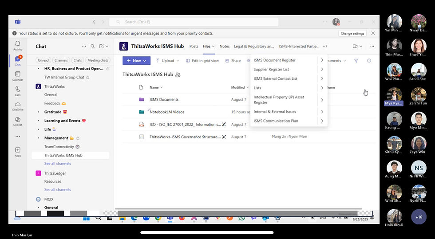
Task: Expand the Upload dropdown
Action: pyautogui.click(x=178, y=61)
